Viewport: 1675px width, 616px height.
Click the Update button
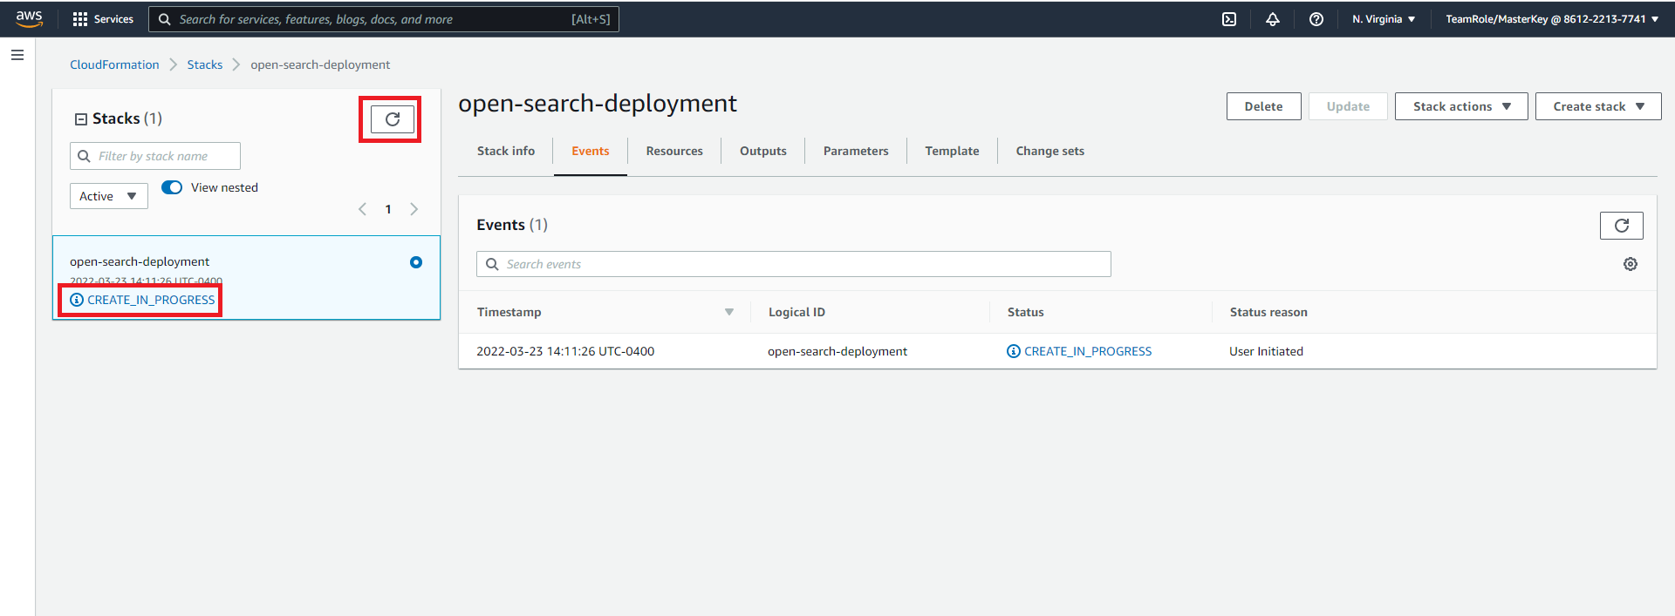point(1348,106)
